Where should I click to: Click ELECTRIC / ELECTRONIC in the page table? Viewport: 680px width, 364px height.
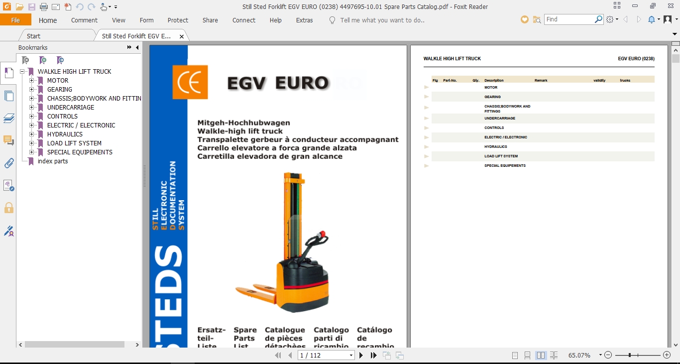point(506,137)
